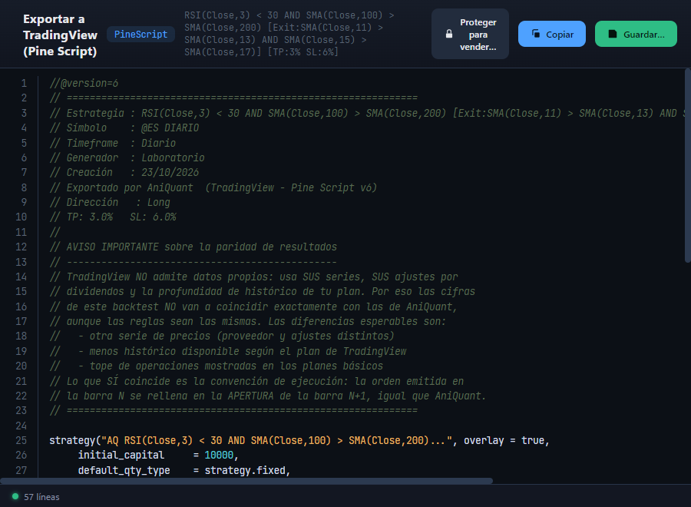Click the Copiar button label

[x=560, y=35]
